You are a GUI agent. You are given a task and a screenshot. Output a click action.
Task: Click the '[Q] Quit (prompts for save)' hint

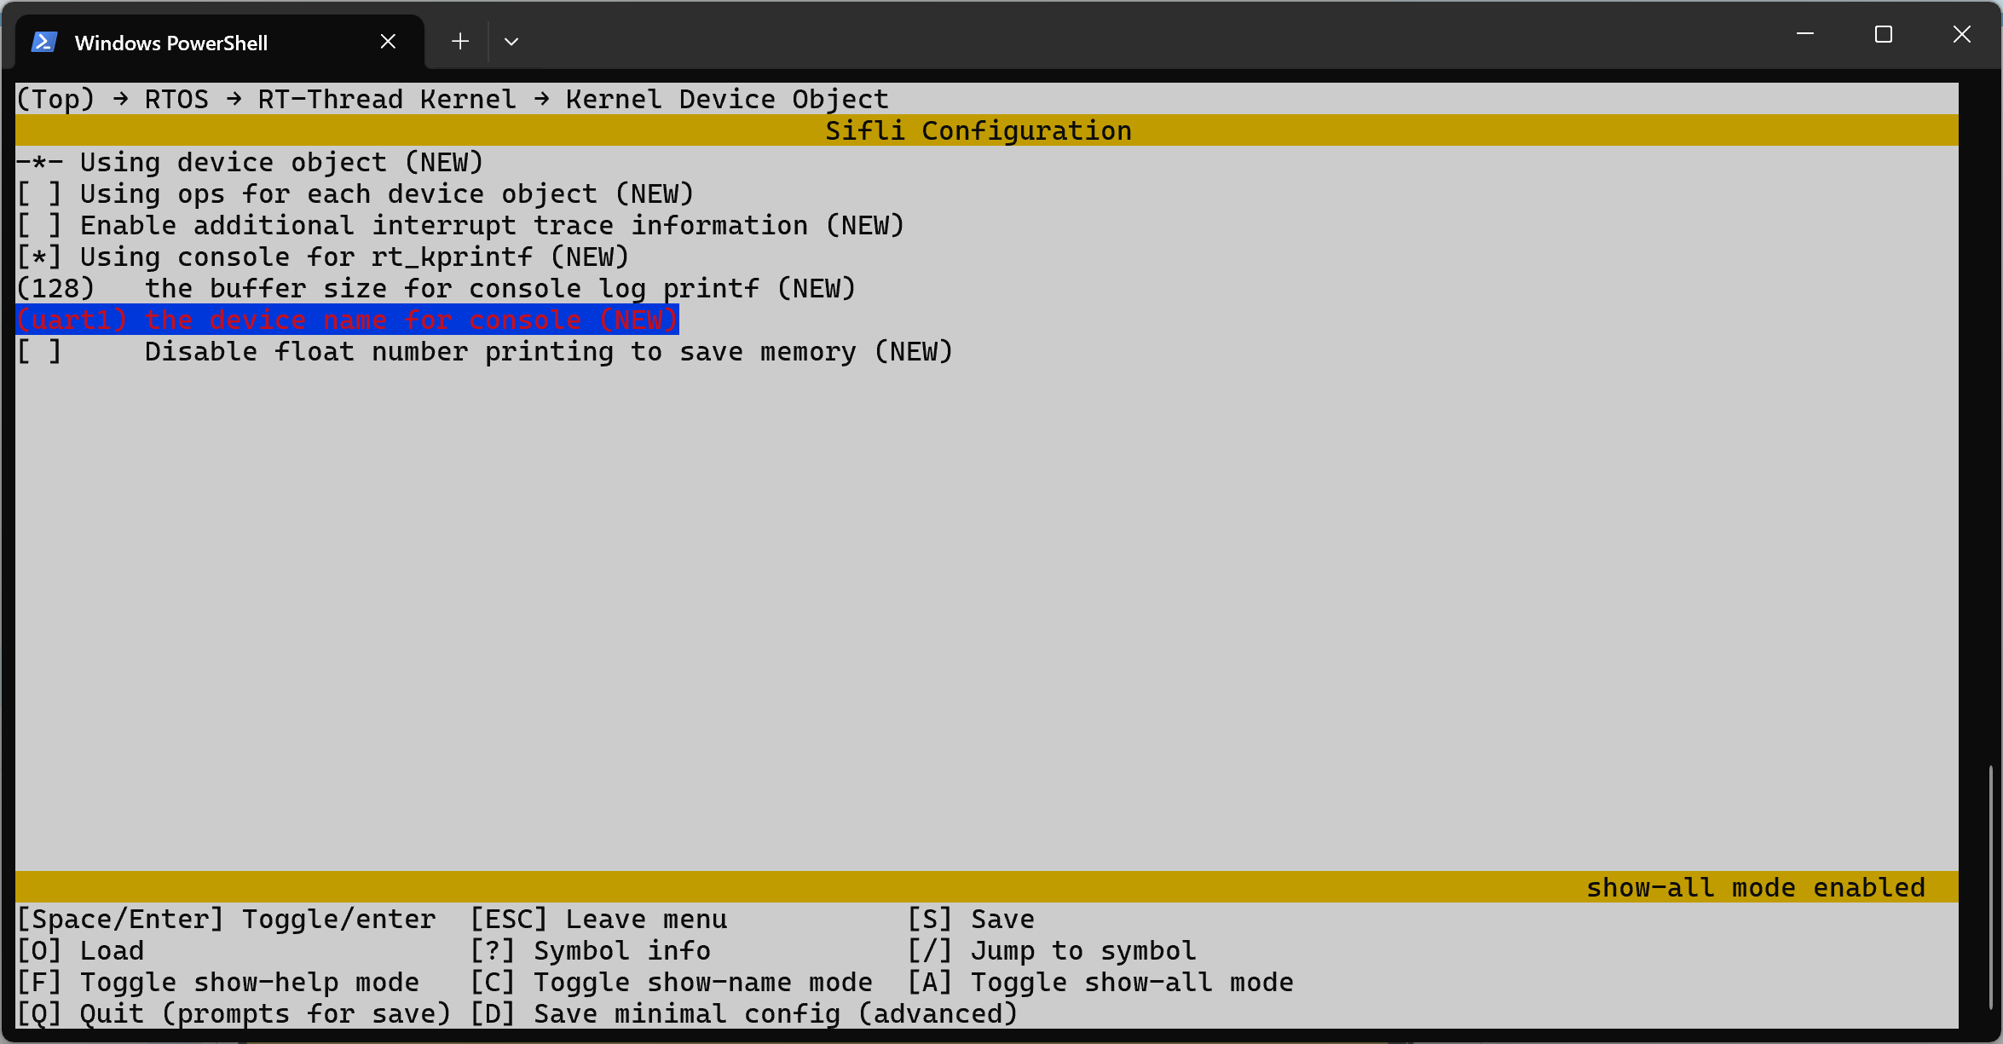[x=233, y=1014]
